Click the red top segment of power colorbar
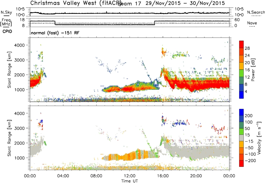This screenshot has width=265, height=183. coord(241,45)
